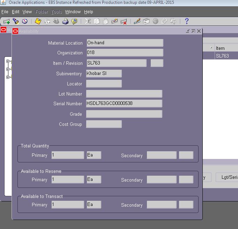Click the Material Location field showing On-hand
238x229 pixels.
[125, 43]
